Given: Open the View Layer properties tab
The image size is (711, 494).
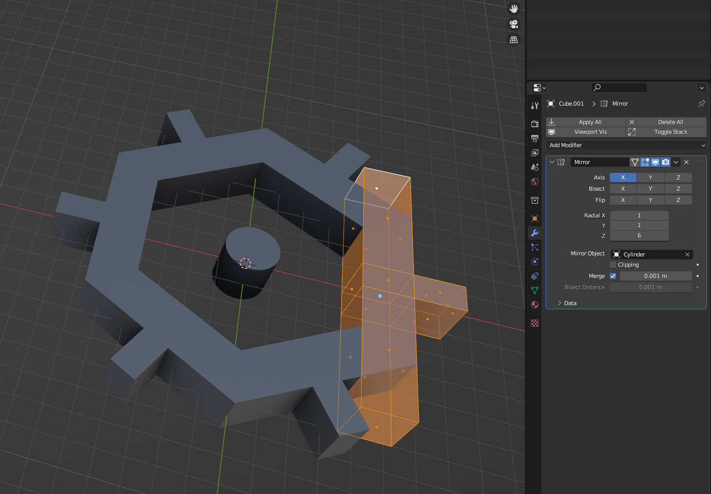Looking at the screenshot, I should (535, 153).
